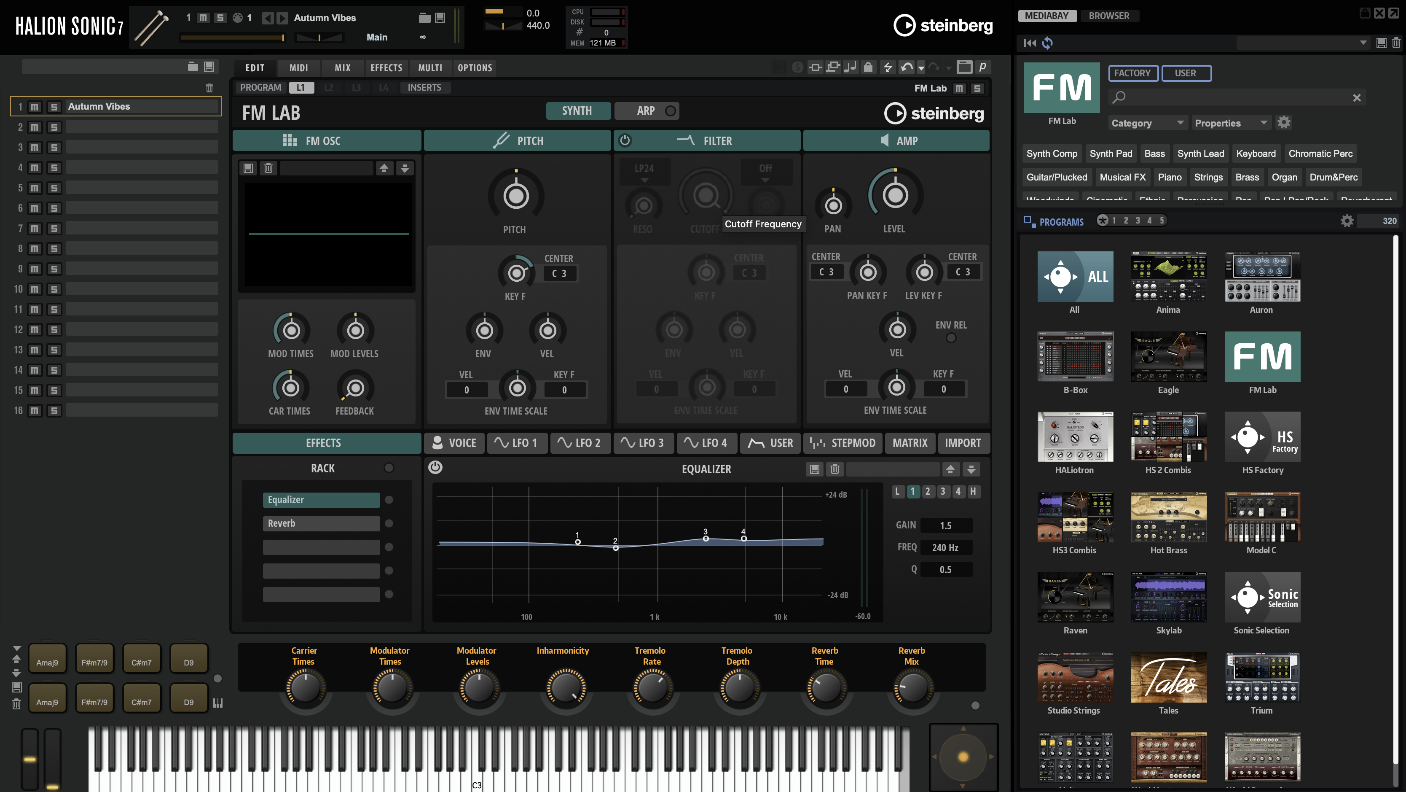1406x792 pixels.
Task: Click the save preset icon in FM OSC panel
Action: click(x=248, y=168)
